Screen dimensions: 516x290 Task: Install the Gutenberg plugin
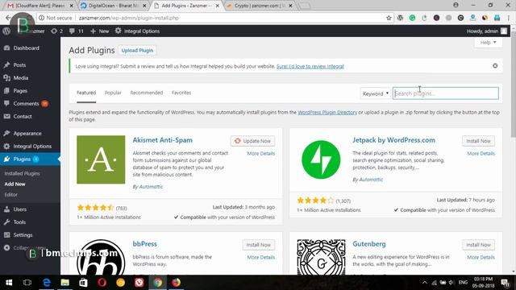pos(478,245)
